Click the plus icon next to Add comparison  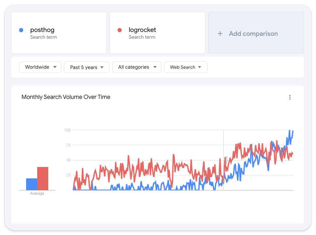coord(220,34)
